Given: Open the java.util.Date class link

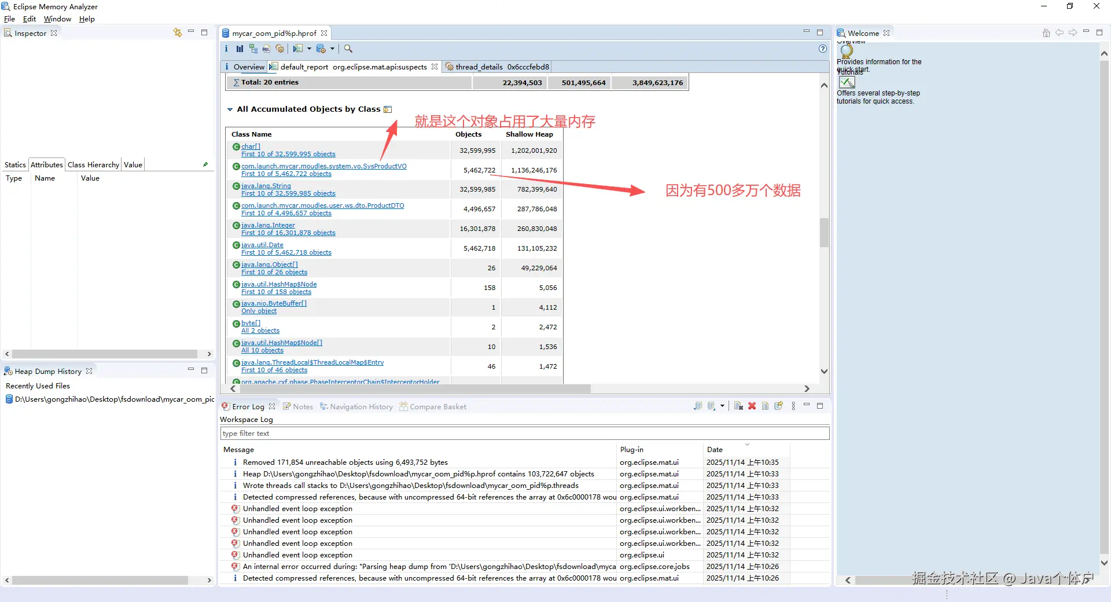Looking at the screenshot, I should pos(262,245).
